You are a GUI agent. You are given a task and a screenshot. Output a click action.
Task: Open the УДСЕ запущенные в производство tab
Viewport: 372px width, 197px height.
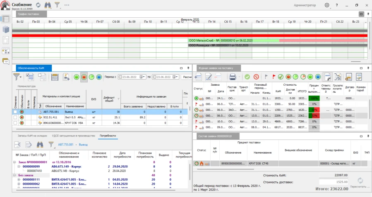(74, 135)
